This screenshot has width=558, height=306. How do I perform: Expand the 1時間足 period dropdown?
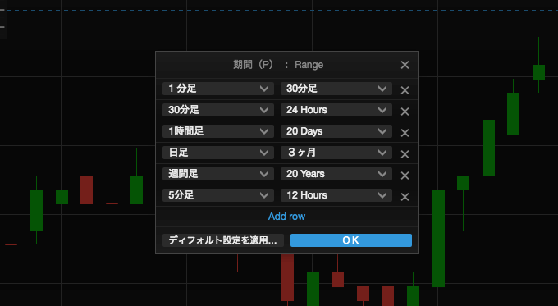[x=218, y=131]
